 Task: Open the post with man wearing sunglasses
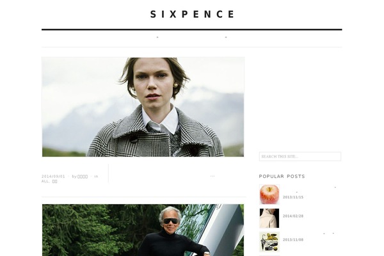pyautogui.click(x=143, y=230)
